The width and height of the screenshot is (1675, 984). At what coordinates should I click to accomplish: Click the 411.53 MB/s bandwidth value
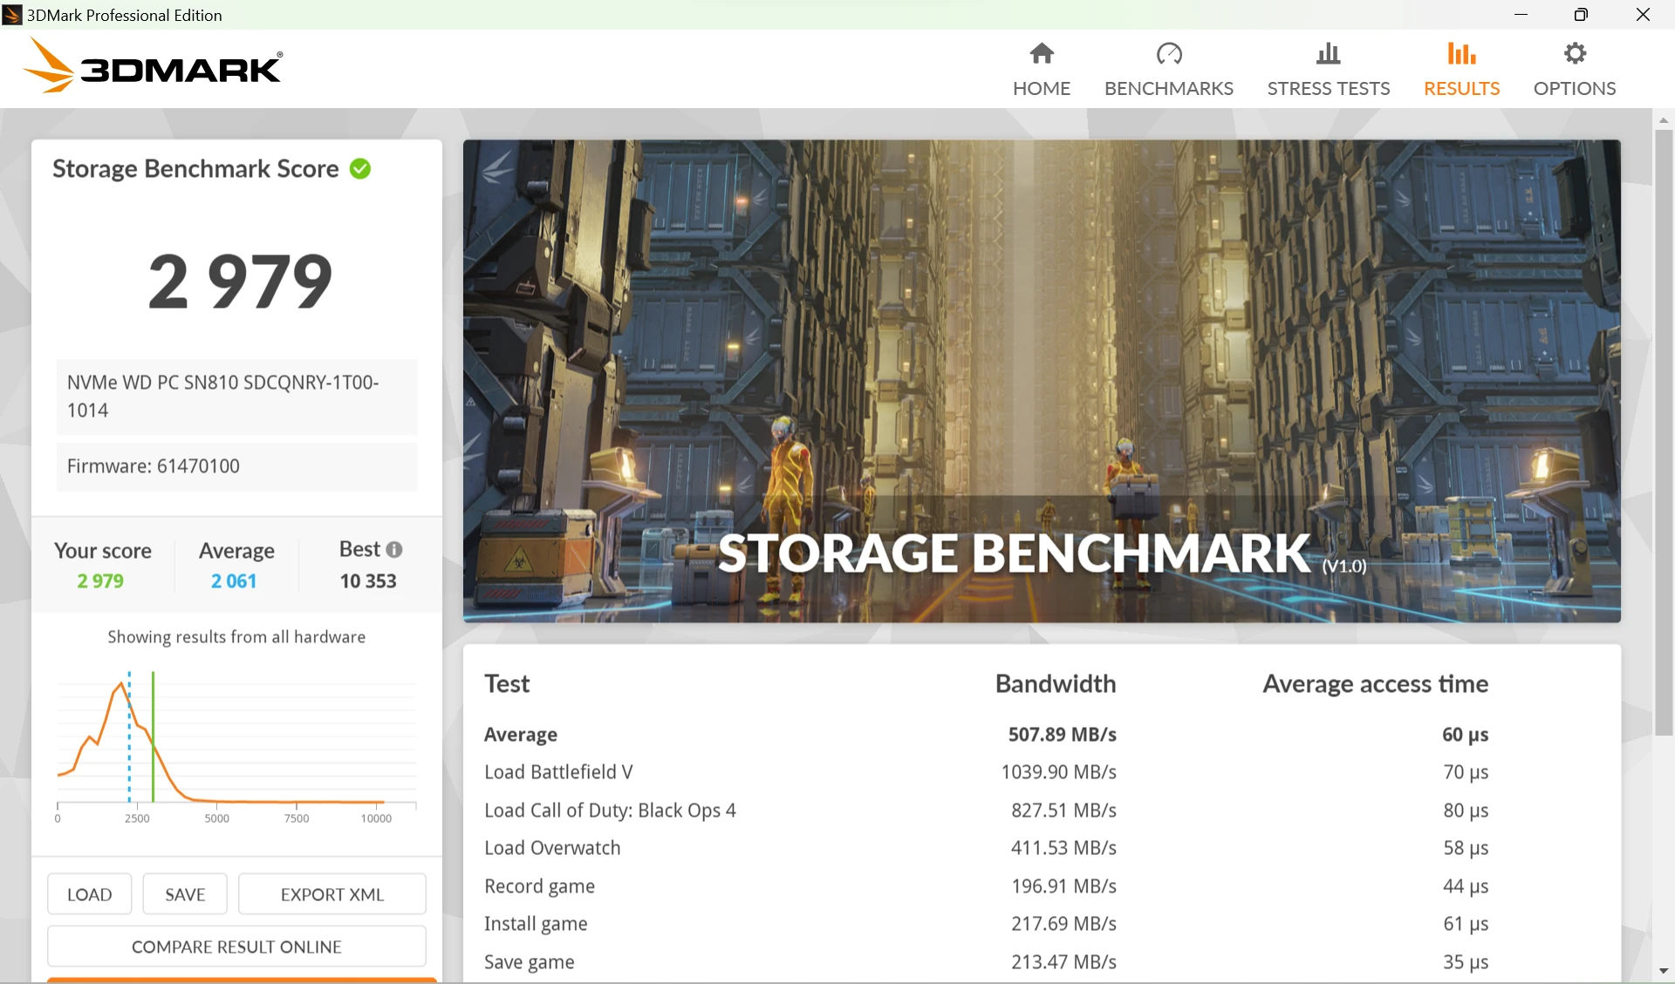click(1063, 848)
